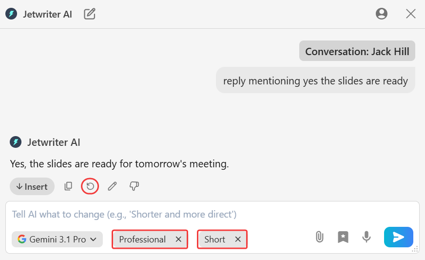The image size is (425, 260).
Task: Insert the generated reply
Action: (32, 186)
